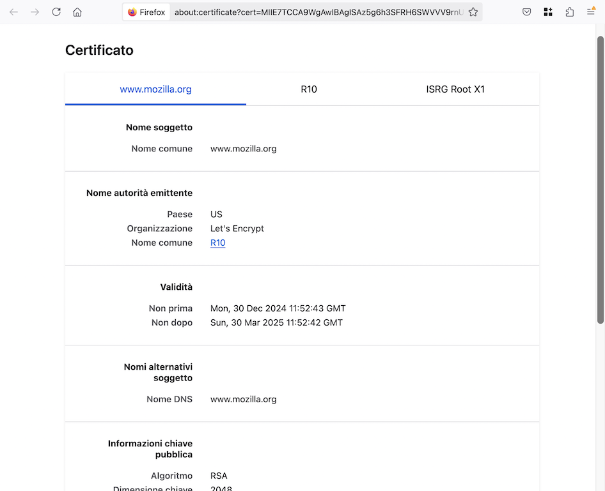Viewport: 605px width, 491px height.
Task: Open the Pocket save icon
Action: click(x=527, y=12)
